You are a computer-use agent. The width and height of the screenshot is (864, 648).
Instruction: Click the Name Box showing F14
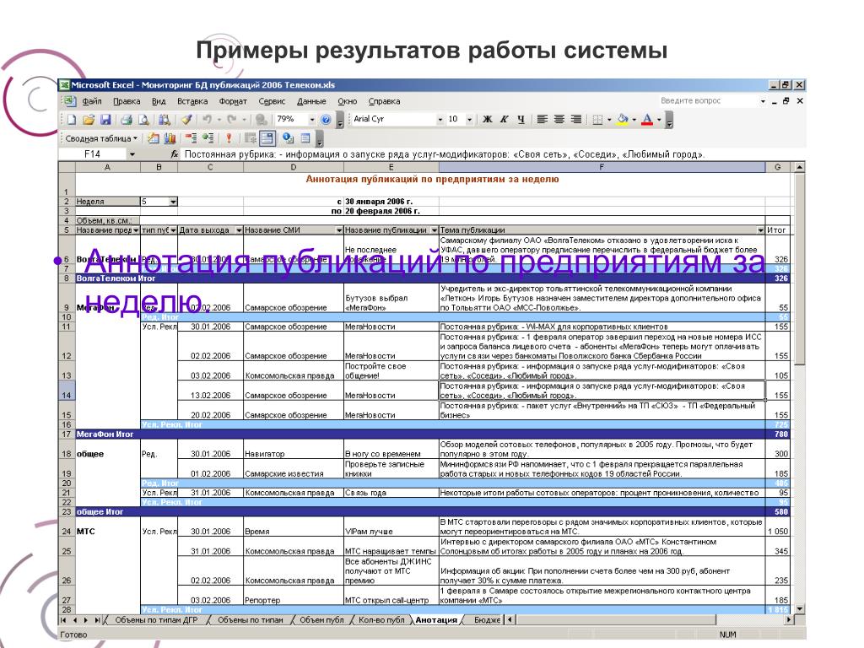coord(93,154)
